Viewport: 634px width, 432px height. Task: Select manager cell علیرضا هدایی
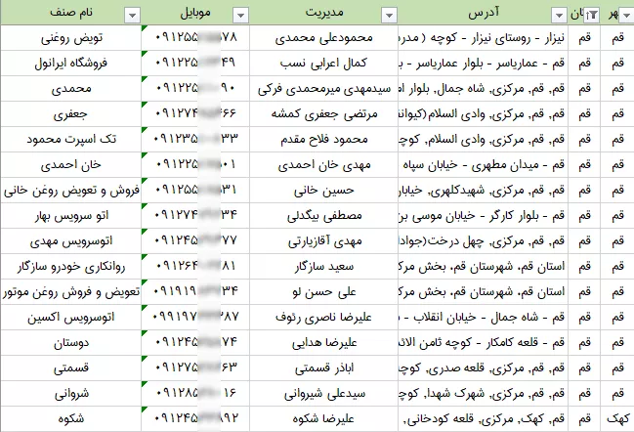pos(323,343)
